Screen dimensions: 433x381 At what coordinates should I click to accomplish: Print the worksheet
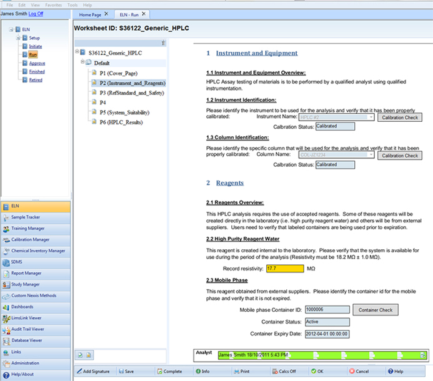(242, 372)
